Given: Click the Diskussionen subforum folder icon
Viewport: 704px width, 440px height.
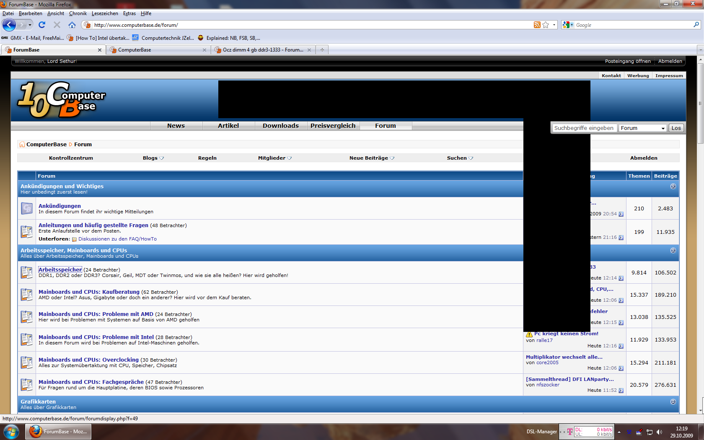Looking at the screenshot, I should point(74,239).
